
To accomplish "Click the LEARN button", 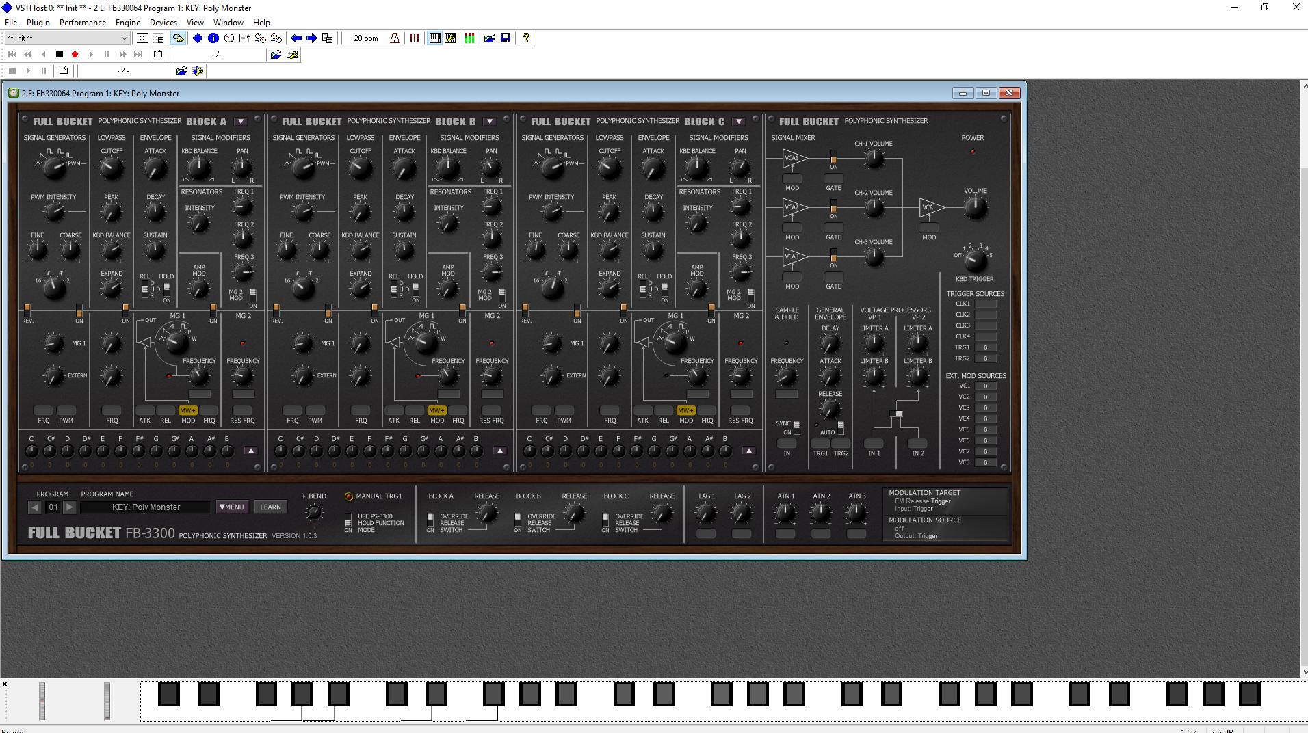I will pos(270,507).
